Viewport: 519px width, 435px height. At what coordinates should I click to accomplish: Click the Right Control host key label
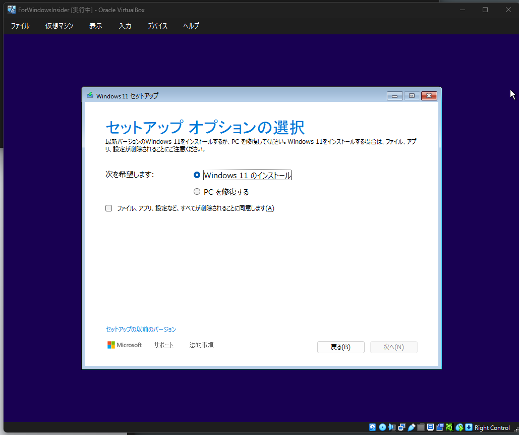(492, 428)
